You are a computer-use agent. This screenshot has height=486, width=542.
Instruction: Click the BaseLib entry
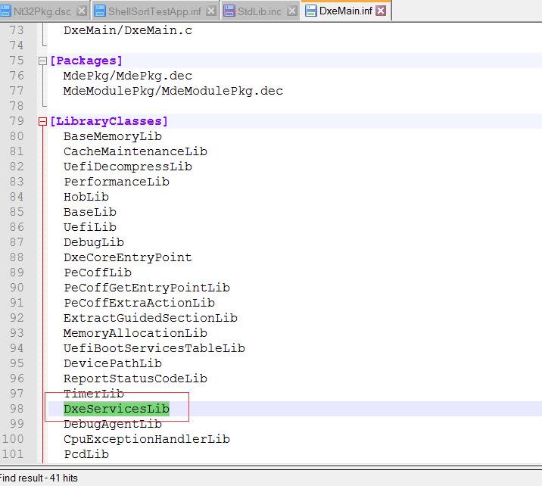pos(90,212)
